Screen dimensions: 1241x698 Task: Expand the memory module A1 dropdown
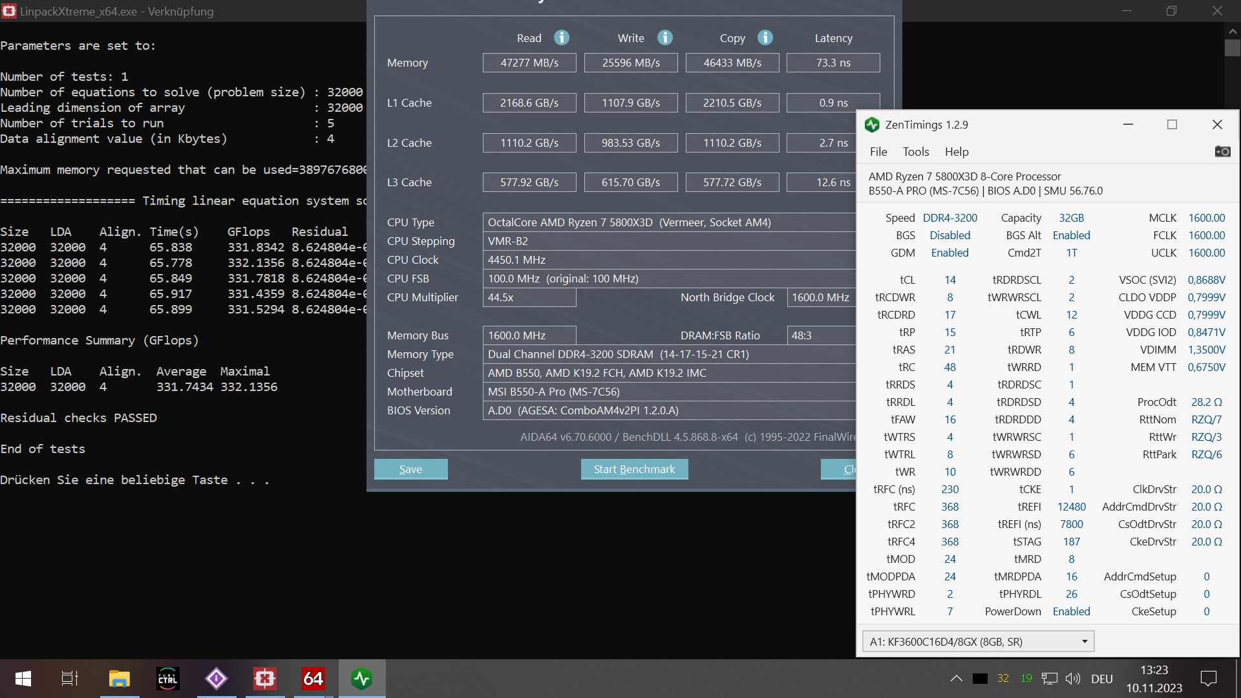(1084, 642)
